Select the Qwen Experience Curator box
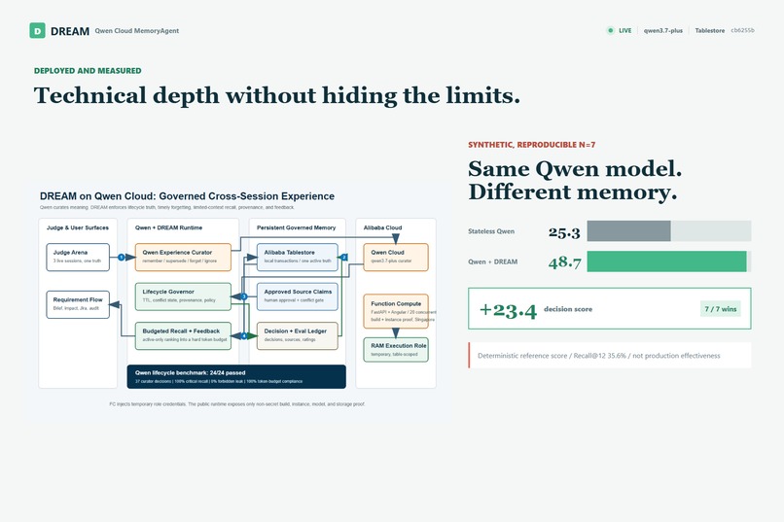The height and width of the screenshot is (522, 784). pyautogui.click(x=183, y=258)
